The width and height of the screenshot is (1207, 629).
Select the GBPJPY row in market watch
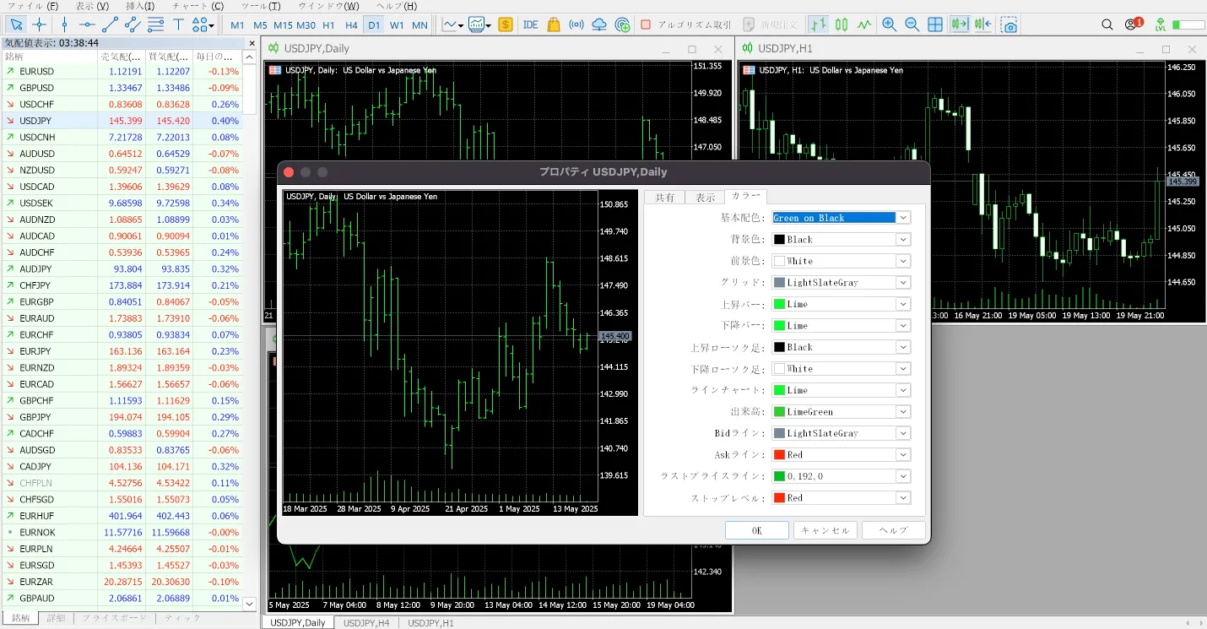click(x=122, y=417)
